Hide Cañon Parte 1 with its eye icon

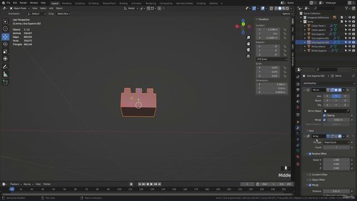tap(350, 26)
